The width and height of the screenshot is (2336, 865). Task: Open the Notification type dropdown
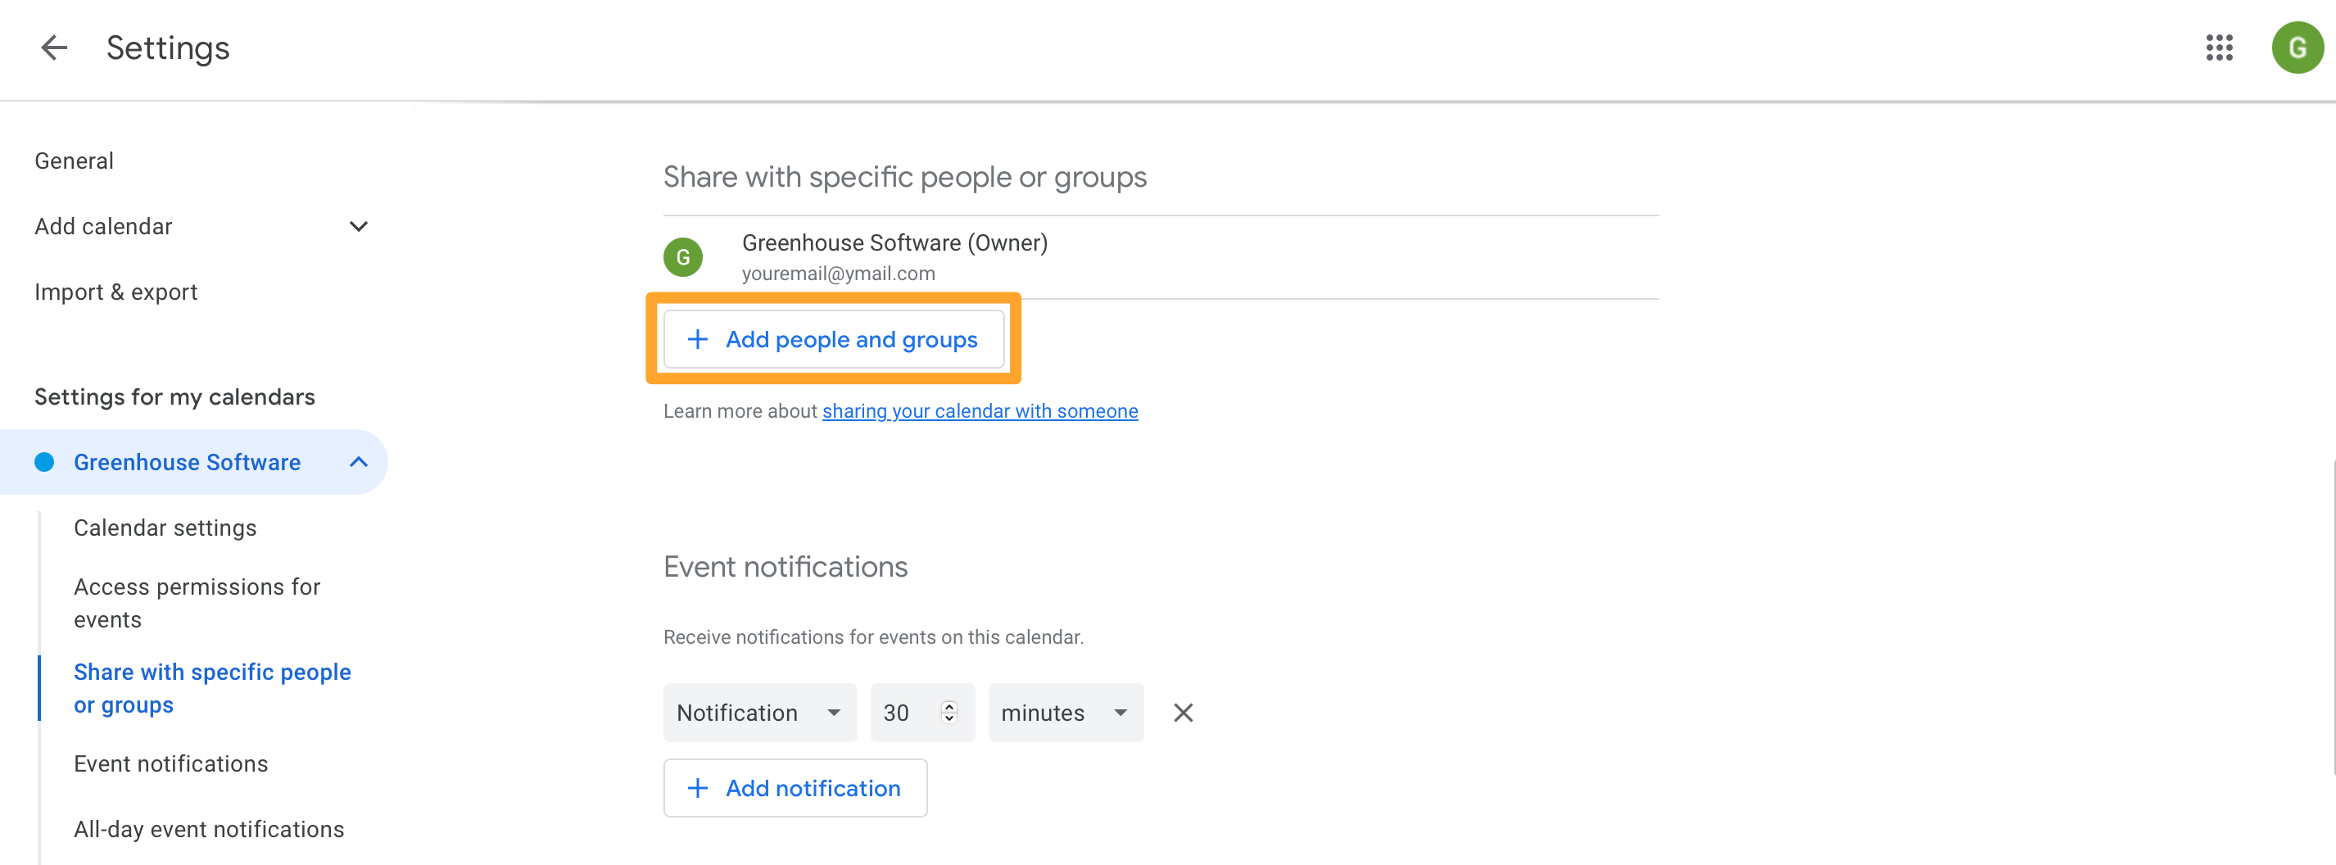[x=759, y=713]
